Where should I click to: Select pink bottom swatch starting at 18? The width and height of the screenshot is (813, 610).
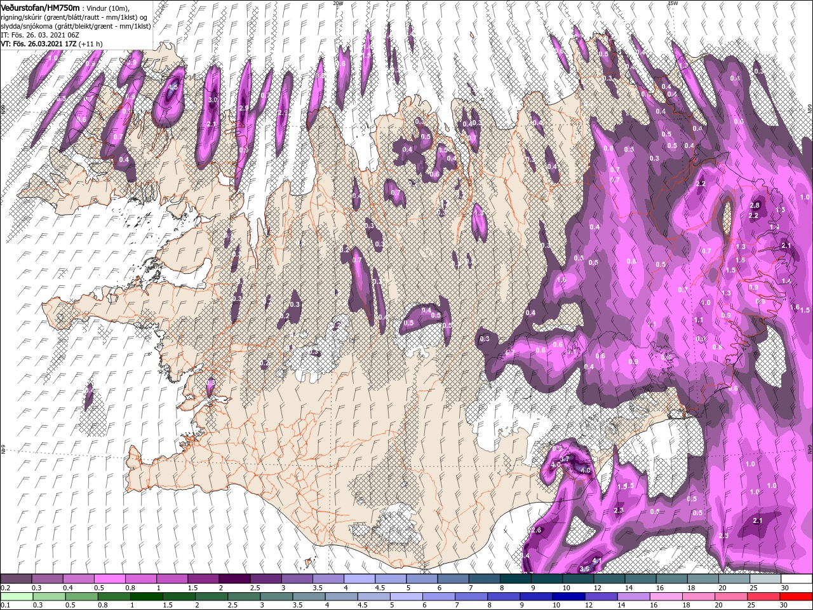click(x=697, y=597)
